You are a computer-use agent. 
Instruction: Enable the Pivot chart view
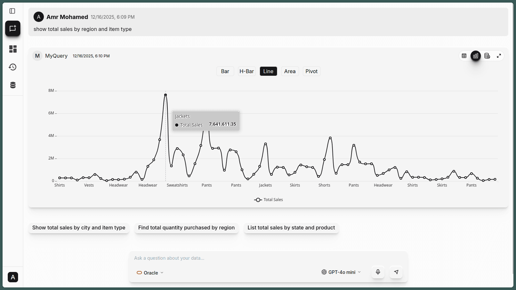pyautogui.click(x=311, y=71)
